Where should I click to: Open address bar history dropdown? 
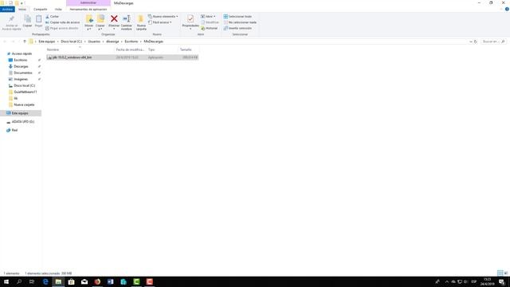[x=471, y=41]
